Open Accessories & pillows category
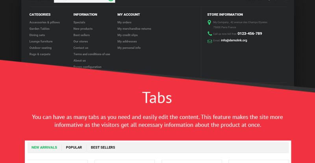 44,22
